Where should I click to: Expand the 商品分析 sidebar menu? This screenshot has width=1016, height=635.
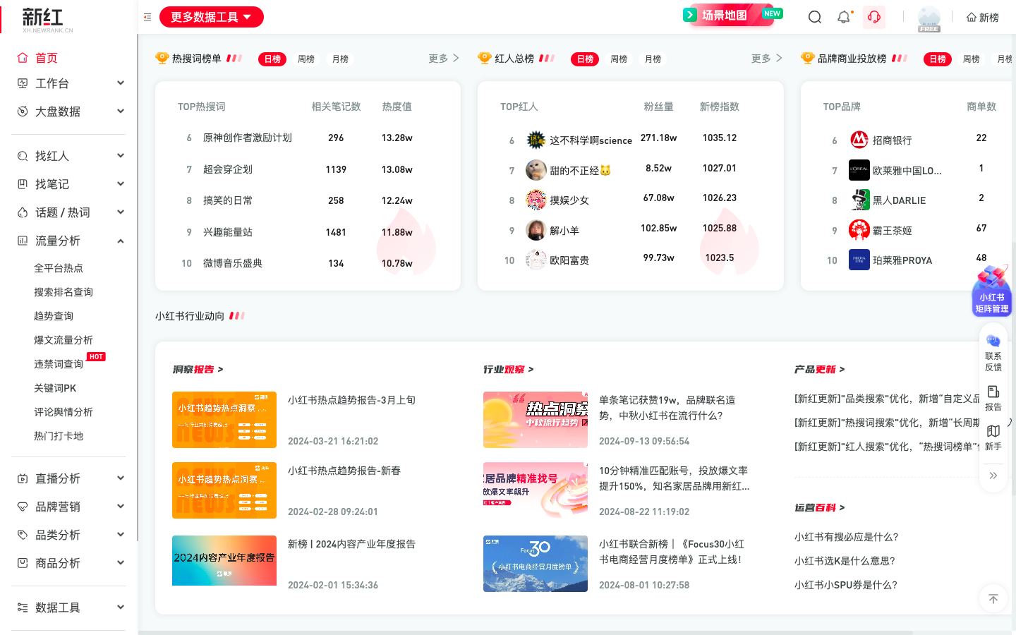[x=68, y=563]
